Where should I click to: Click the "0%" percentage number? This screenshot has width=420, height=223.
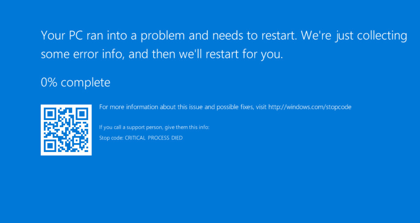(x=49, y=82)
